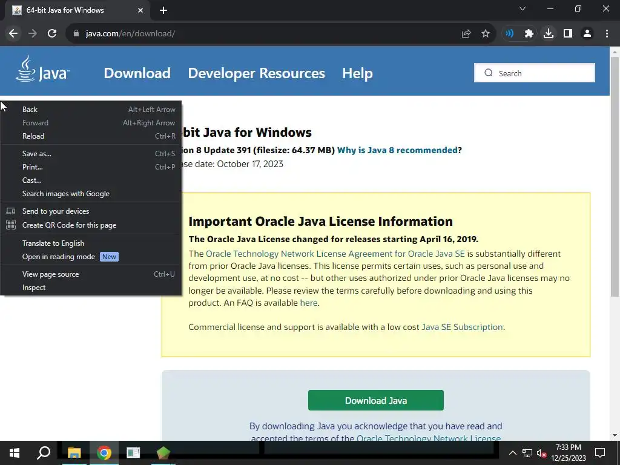Open the Chrome downloads icon
Image resolution: width=620 pixels, height=465 pixels.
[x=549, y=34]
